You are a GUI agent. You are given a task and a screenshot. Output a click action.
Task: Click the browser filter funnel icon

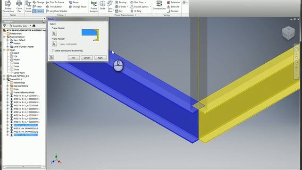[4, 26]
